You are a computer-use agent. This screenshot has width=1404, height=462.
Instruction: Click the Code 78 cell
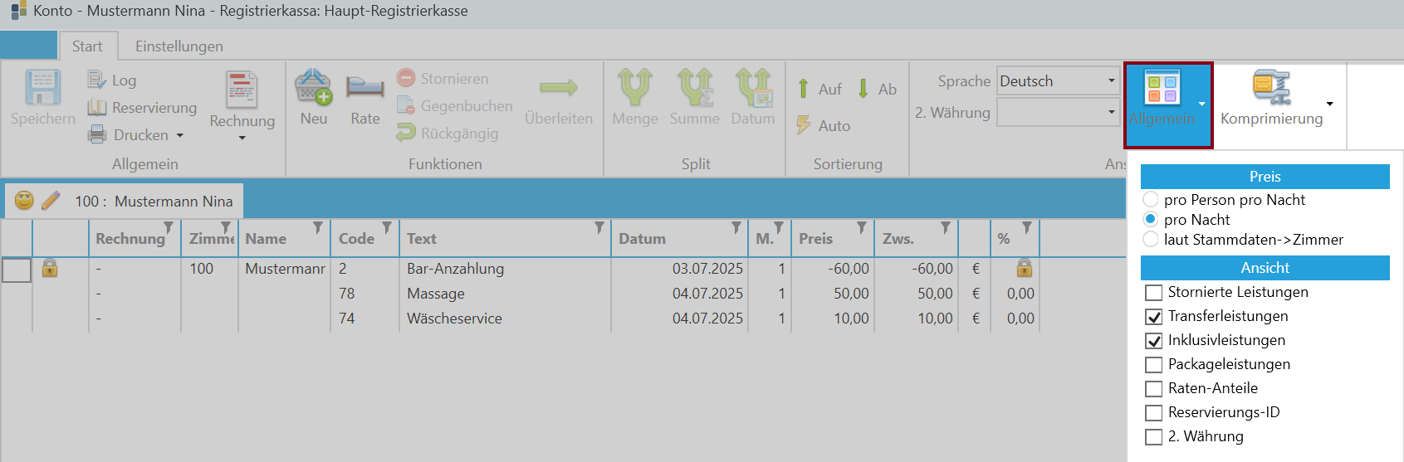(346, 294)
